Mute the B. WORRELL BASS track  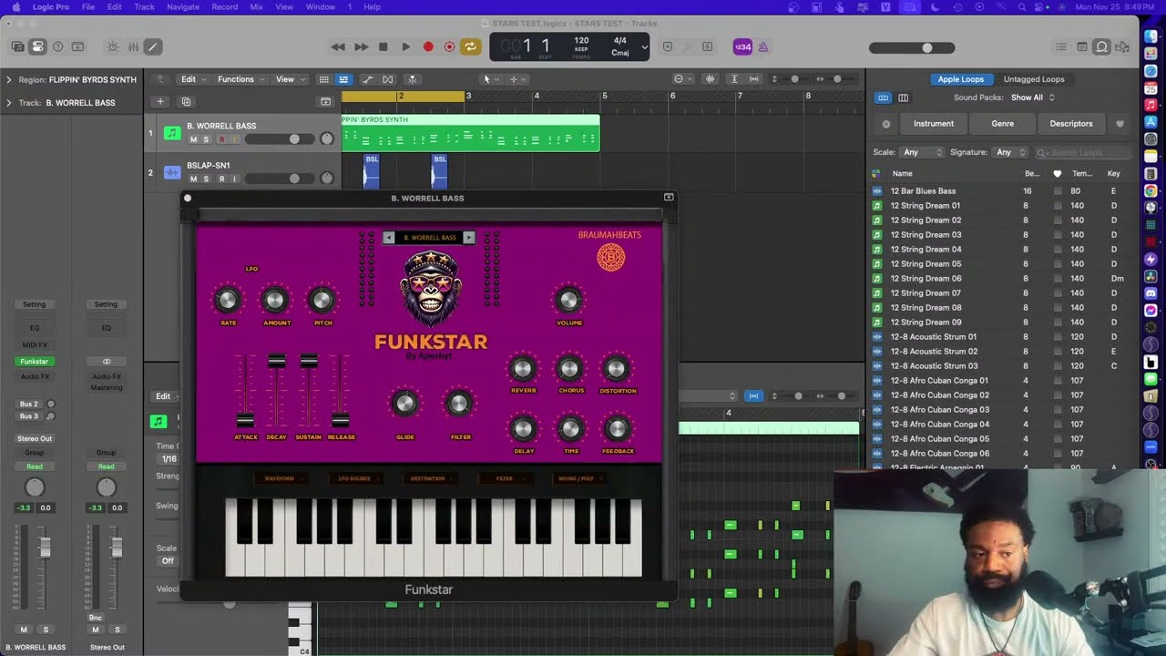[193, 139]
